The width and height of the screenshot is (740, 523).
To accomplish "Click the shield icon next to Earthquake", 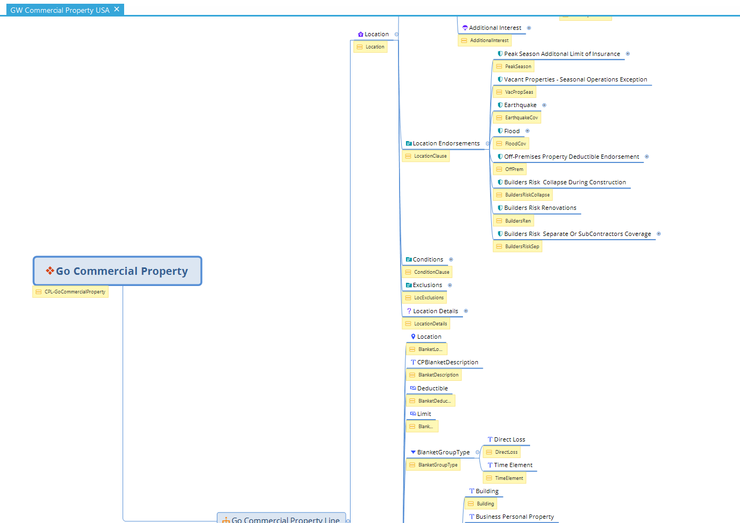I will [x=500, y=105].
